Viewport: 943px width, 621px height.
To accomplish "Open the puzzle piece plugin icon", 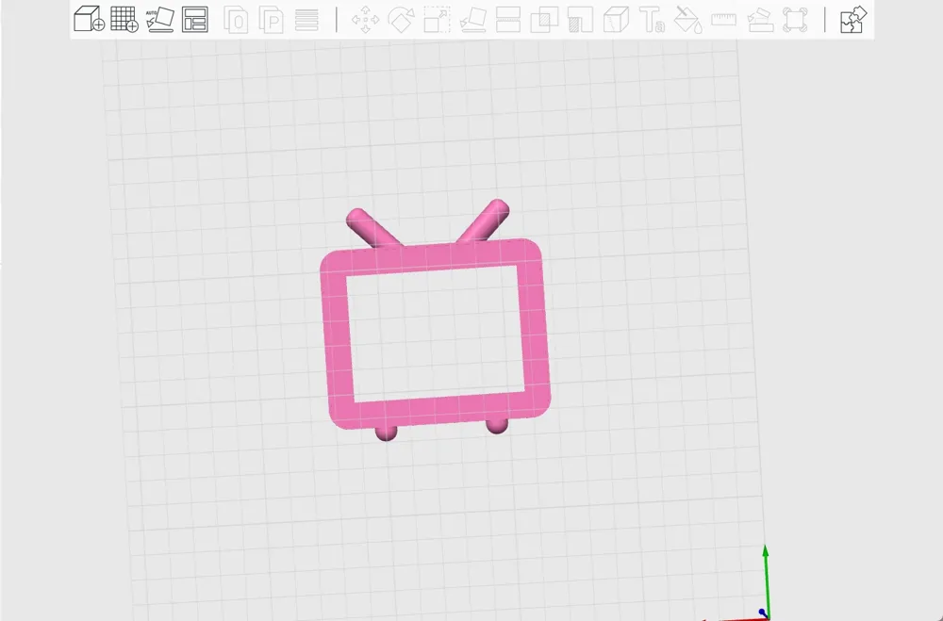I will (x=852, y=20).
